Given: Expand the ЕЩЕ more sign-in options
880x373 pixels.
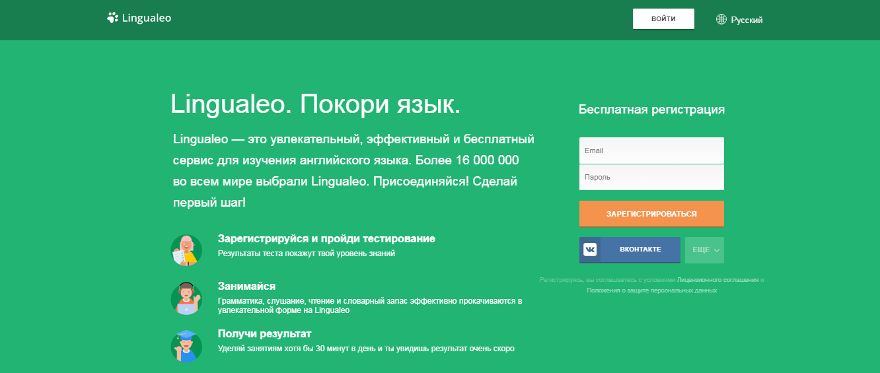Looking at the screenshot, I should [x=705, y=250].
